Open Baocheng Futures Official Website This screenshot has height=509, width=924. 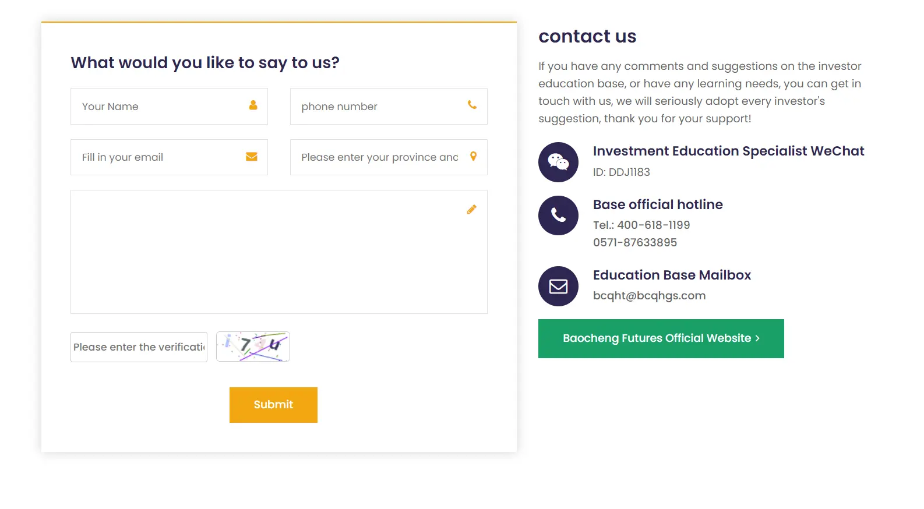[661, 338]
